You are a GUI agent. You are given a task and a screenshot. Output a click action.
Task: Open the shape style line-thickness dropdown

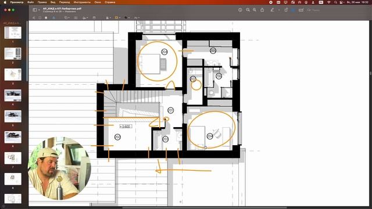[109, 17]
